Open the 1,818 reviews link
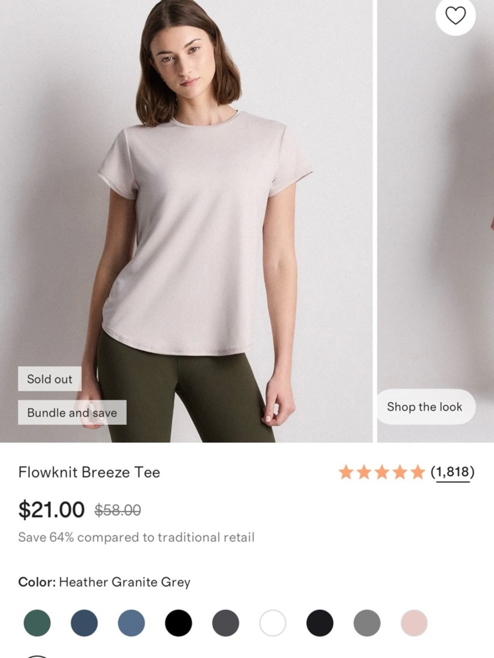Screen dimensions: 494x658 coord(452,472)
